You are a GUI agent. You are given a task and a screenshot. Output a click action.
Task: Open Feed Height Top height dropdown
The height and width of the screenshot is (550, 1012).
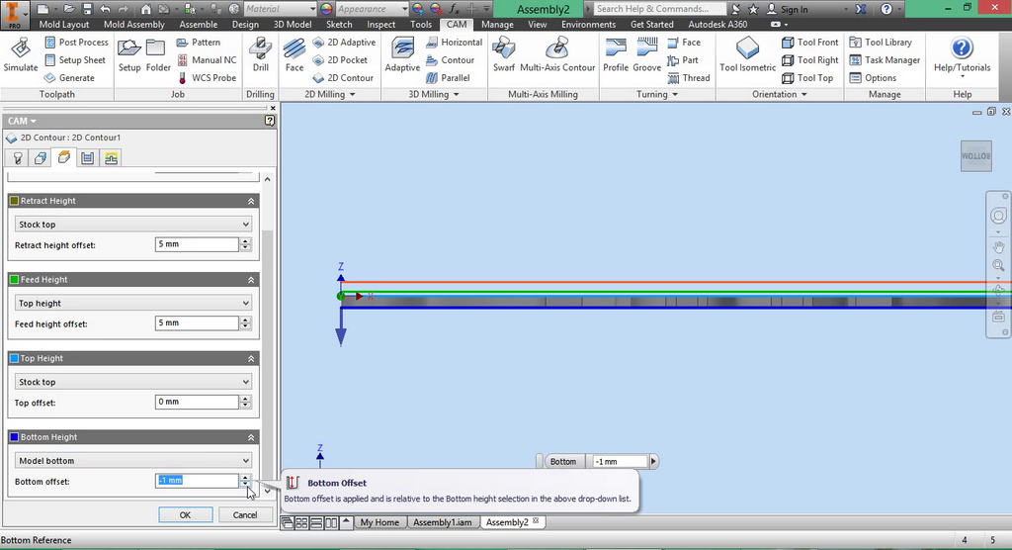click(x=133, y=303)
